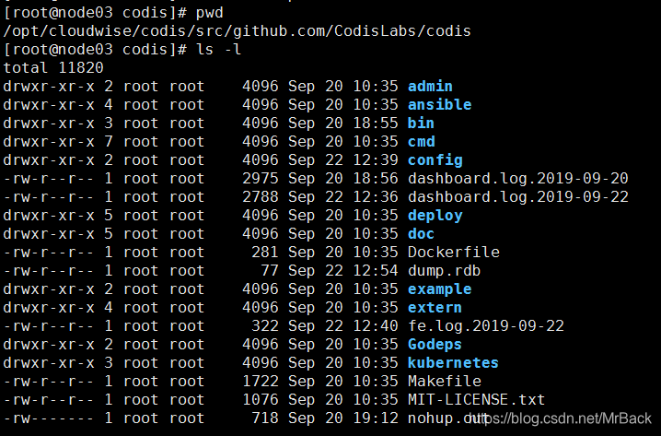Select the kubernetes directory name
661x436 pixels.
click(453, 363)
